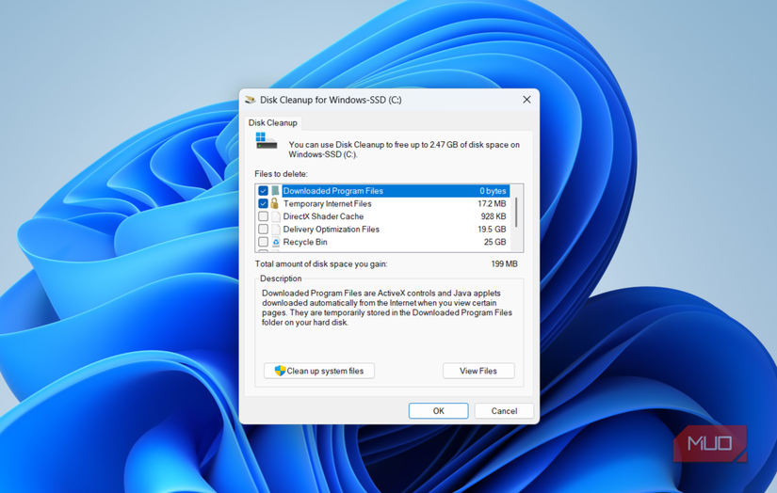Click the Disk Cleanup title bar icon
This screenshot has height=493, width=777.
[x=251, y=100]
